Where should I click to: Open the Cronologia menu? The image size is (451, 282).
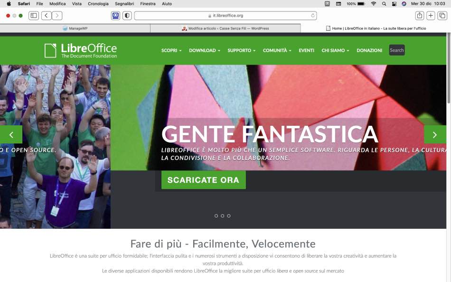[x=98, y=4]
